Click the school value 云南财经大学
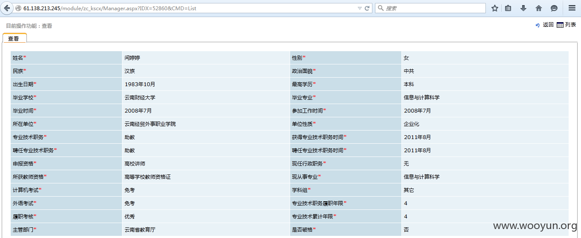581x238 pixels. click(140, 97)
